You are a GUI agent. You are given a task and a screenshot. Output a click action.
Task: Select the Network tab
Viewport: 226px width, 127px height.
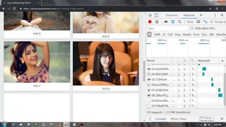(189, 15)
